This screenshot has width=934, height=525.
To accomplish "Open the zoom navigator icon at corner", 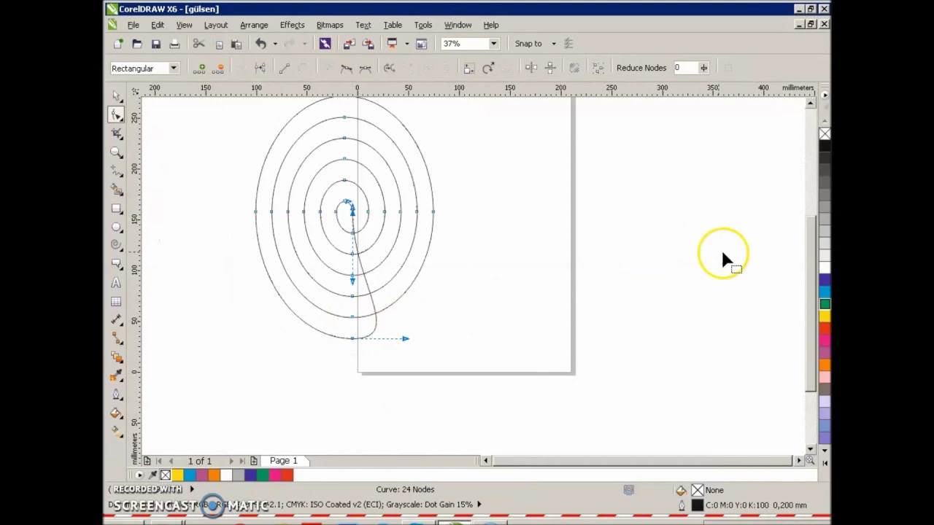I will (x=810, y=461).
